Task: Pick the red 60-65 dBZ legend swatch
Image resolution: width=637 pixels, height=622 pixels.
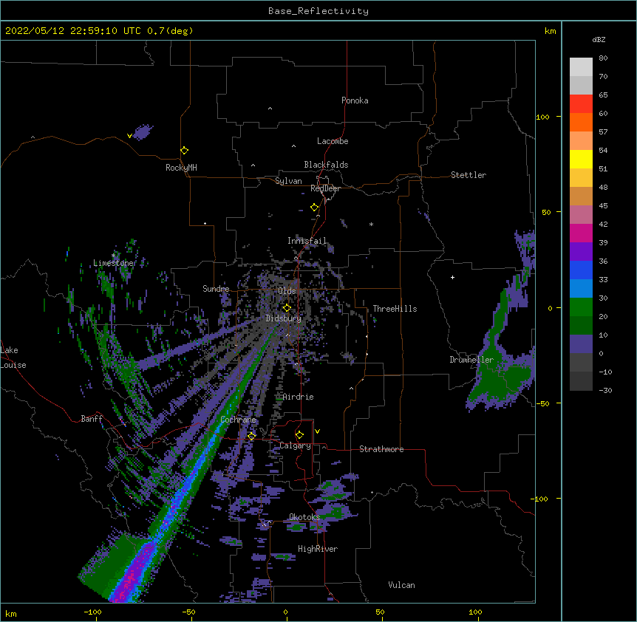Action: coord(581,103)
